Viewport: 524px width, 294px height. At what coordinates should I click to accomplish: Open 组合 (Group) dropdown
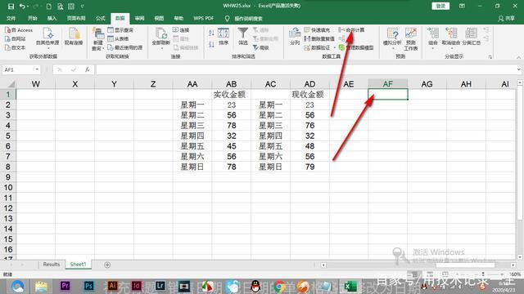tap(433, 38)
